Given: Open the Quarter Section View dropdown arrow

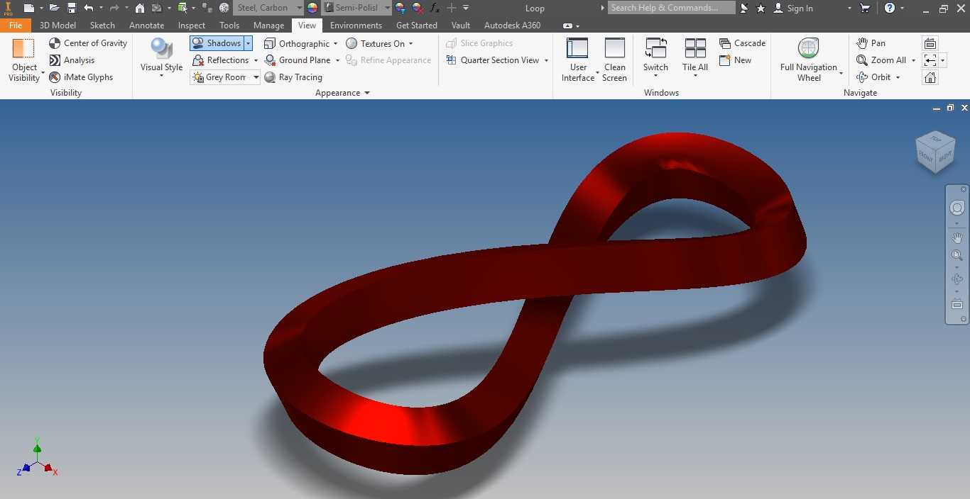Looking at the screenshot, I should (x=546, y=60).
